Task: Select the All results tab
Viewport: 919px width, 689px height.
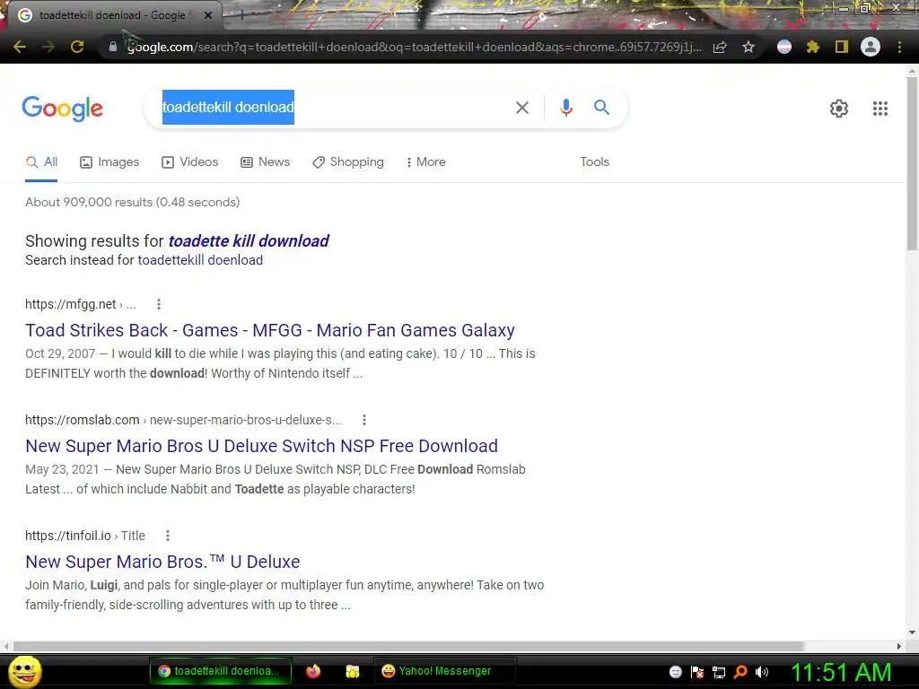Action: click(x=41, y=162)
